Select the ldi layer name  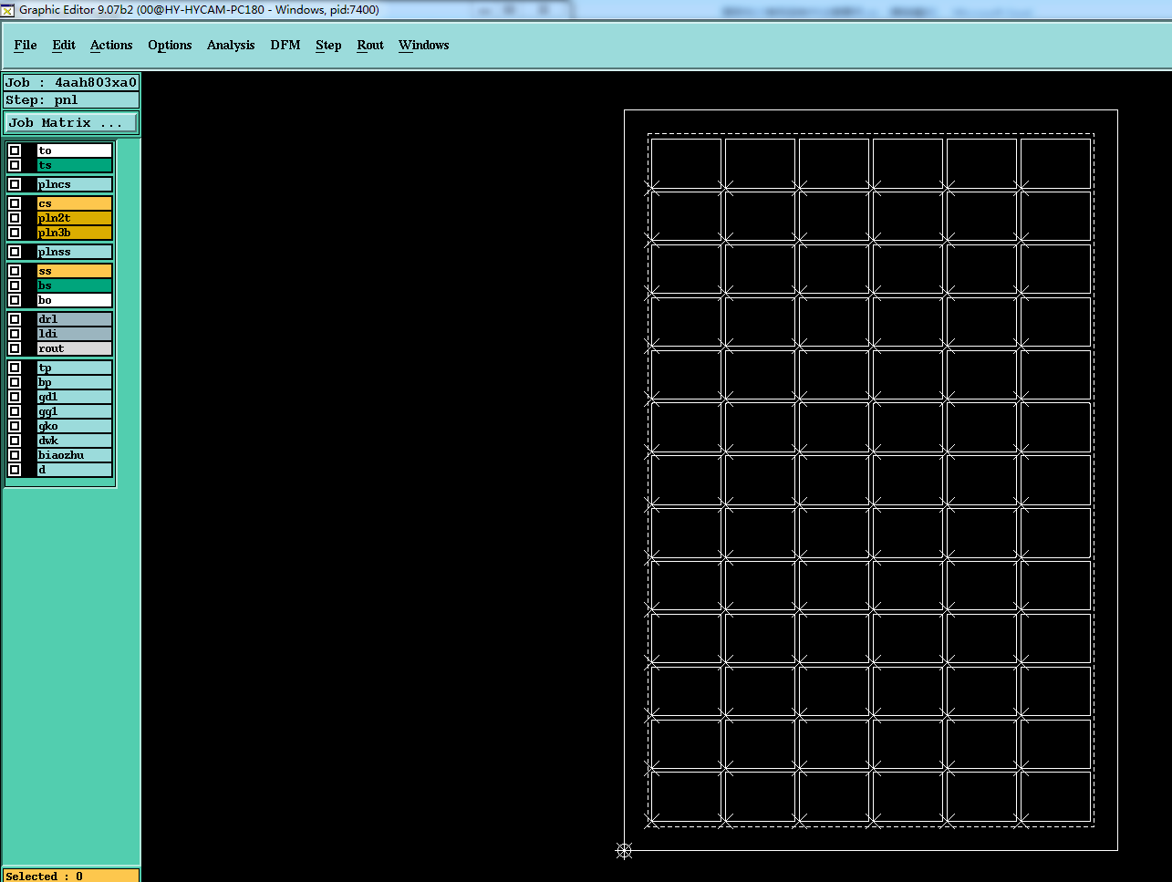75,334
